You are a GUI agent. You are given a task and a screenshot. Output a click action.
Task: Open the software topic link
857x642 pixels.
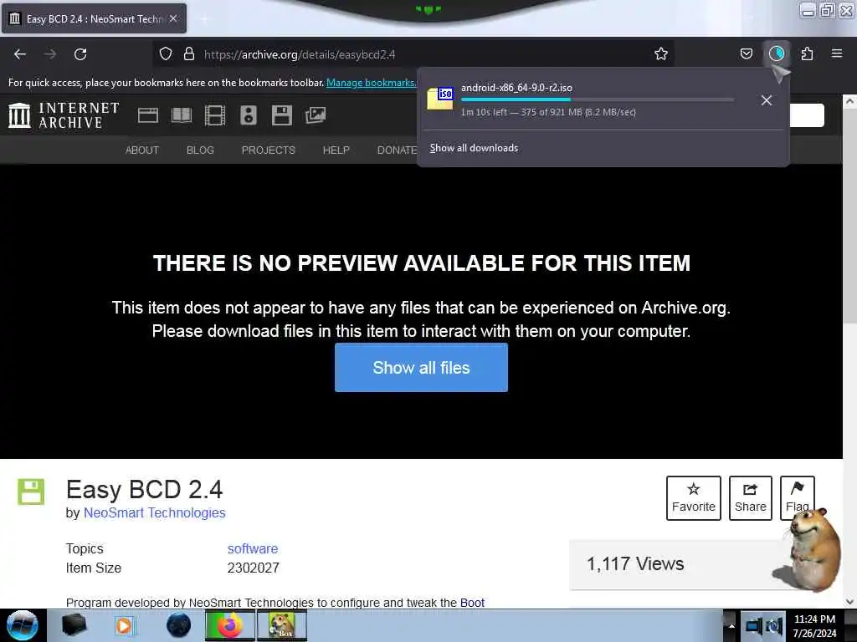coord(253,548)
